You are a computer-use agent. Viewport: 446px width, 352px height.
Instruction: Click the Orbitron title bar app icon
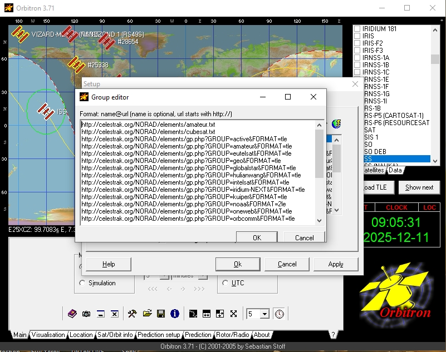(8, 8)
